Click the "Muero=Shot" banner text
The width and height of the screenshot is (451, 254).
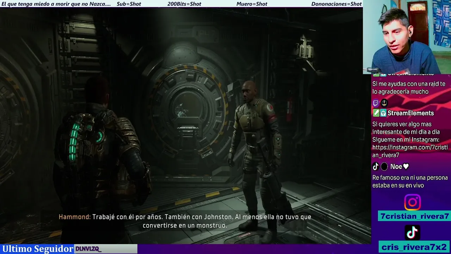[252, 4]
